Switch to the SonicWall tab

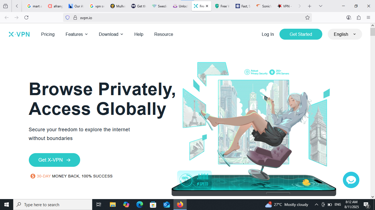(x=264, y=6)
